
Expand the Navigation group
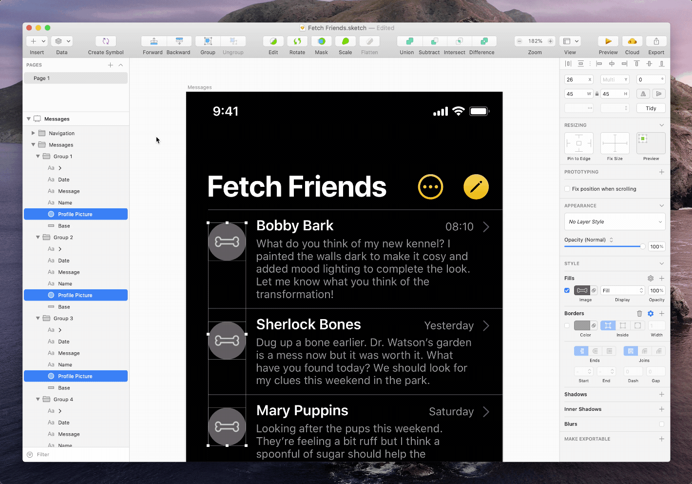[33, 133]
